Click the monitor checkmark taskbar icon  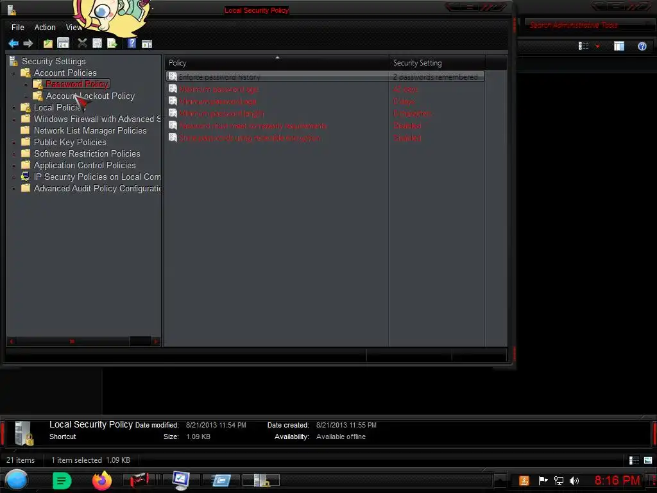click(181, 480)
